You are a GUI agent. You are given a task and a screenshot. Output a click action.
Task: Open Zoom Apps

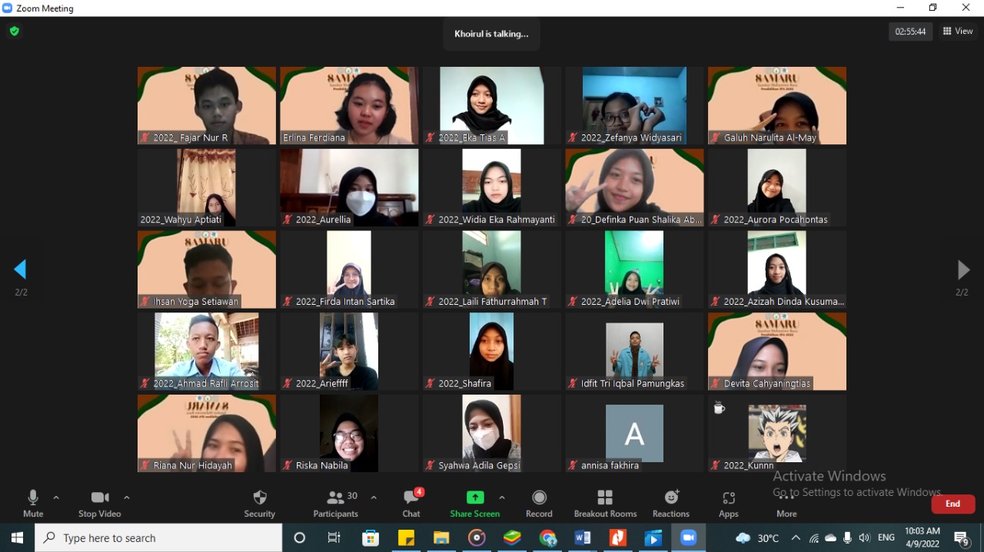[728, 503]
